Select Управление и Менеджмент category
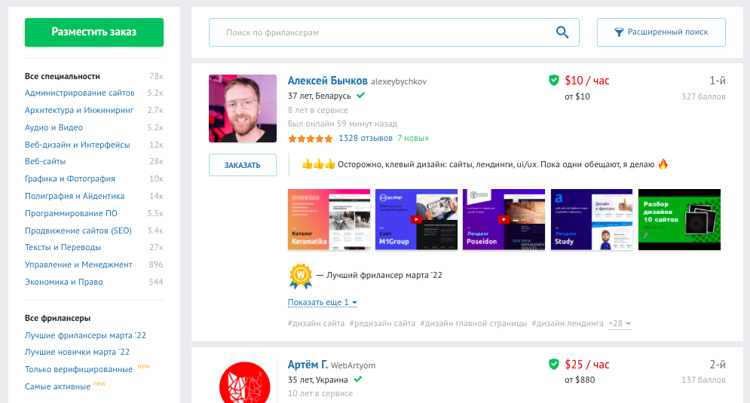The height and width of the screenshot is (403, 750). (78, 264)
